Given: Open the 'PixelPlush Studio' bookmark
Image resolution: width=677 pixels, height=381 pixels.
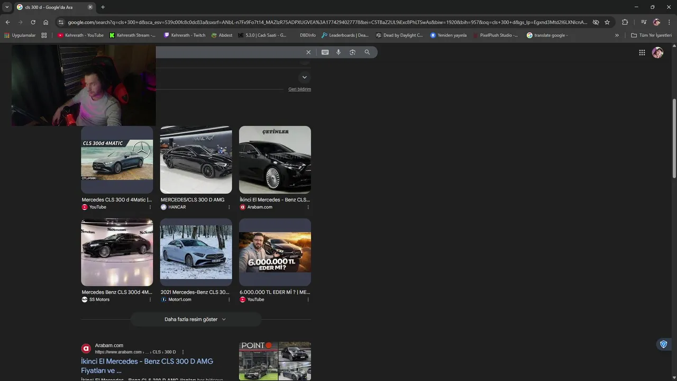Looking at the screenshot, I should 495,35.
